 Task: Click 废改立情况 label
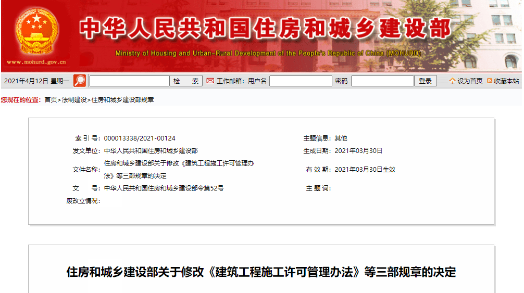pyautogui.click(x=83, y=201)
